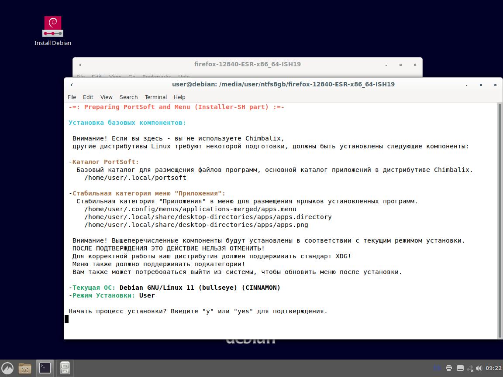Switch to the file manager window in the taskbar

(65, 368)
